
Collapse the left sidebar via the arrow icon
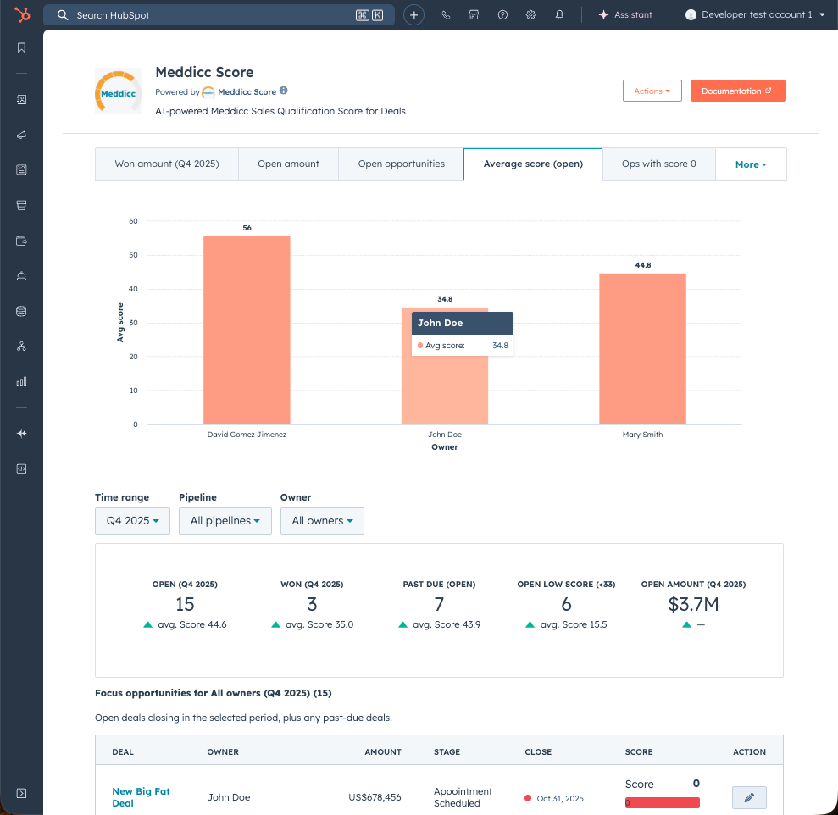pos(21,793)
